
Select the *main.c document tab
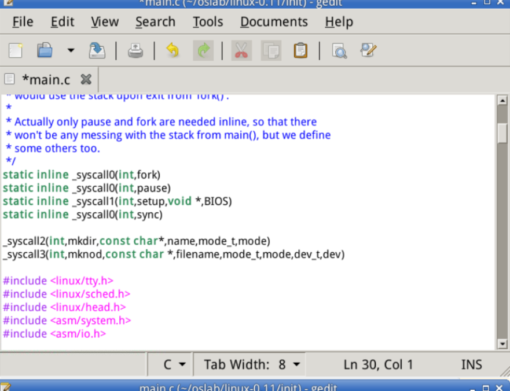tap(45, 79)
